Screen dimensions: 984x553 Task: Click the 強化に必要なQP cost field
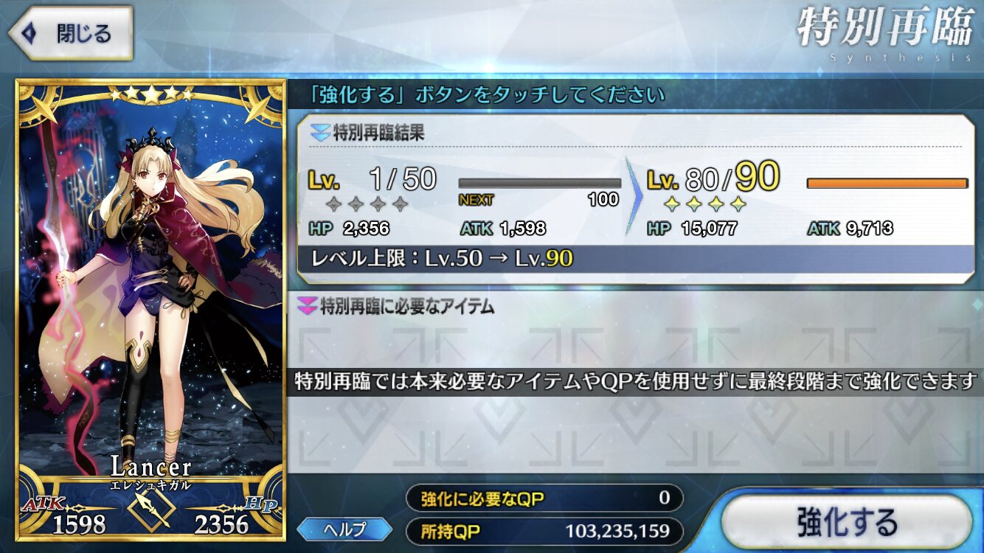(544, 498)
